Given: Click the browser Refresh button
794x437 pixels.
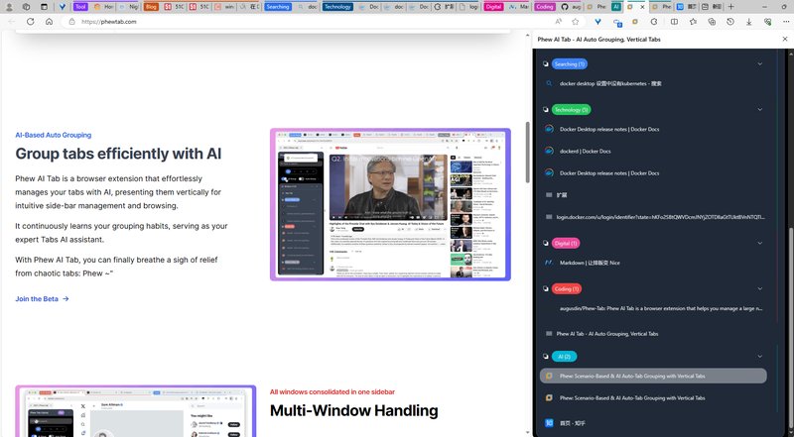Looking at the screenshot, I should click(x=31, y=21).
